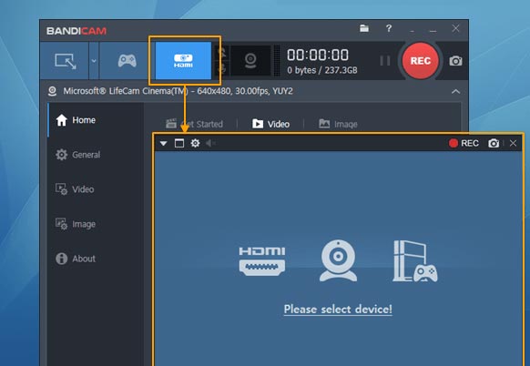This screenshot has width=530, height=366.
Task: Open device settings gear in device window
Action: (x=195, y=143)
